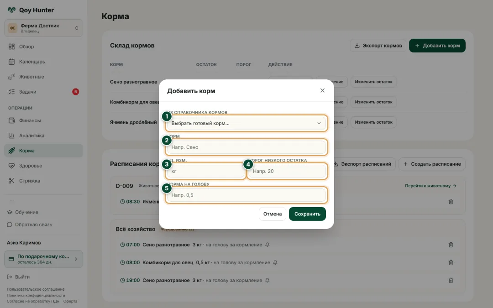Close the Добавить корм dialog
The height and width of the screenshot is (308, 493).
click(x=322, y=90)
